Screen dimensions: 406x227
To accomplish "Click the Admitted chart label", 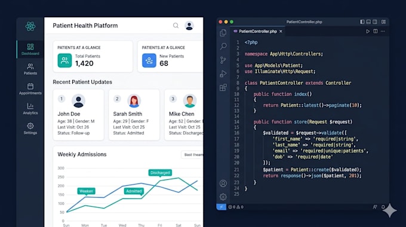I will coord(134,191).
